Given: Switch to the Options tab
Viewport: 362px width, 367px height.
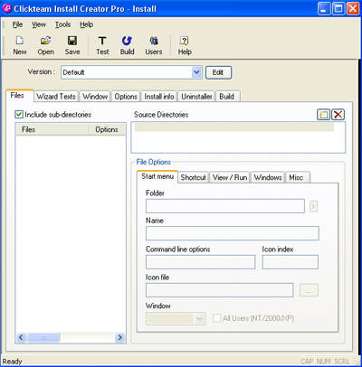Looking at the screenshot, I should pyautogui.click(x=126, y=97).
